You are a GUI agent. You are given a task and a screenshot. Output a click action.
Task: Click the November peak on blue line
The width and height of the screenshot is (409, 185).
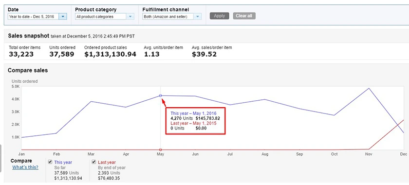coord(369,89)
